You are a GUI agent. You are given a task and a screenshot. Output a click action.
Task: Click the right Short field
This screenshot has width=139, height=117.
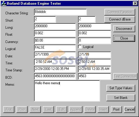pyautogui.click(x=87, y=19)
